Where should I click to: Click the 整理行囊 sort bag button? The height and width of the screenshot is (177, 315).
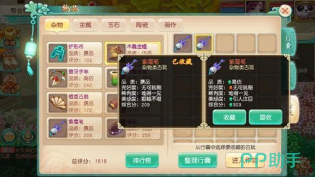click(x=198, y=160)
